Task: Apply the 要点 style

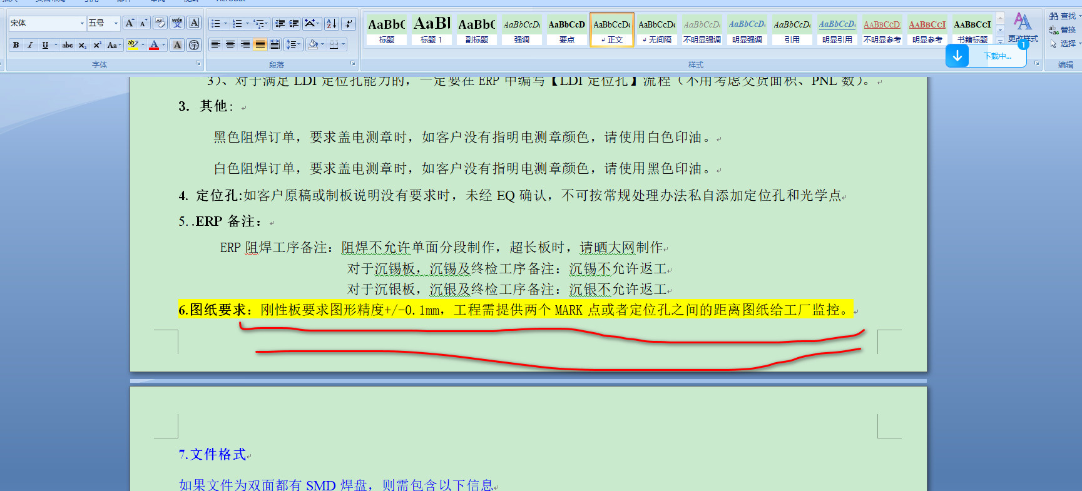Action: [x=567, y=30]
